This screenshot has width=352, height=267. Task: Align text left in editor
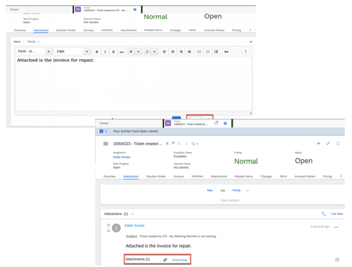tap(164, 52)
